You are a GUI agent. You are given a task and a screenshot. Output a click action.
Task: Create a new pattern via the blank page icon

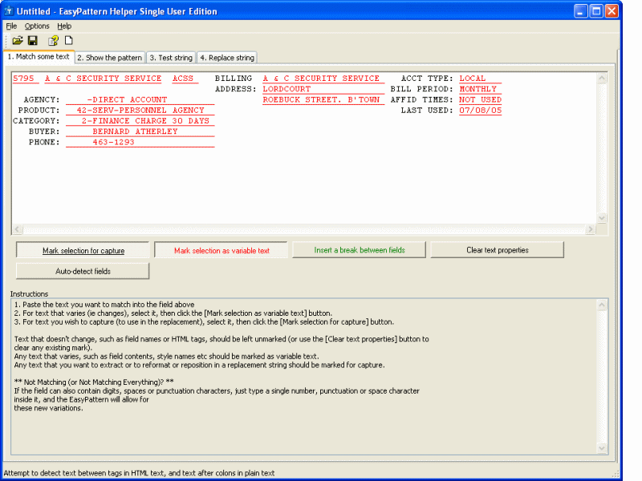pos(68,40)
